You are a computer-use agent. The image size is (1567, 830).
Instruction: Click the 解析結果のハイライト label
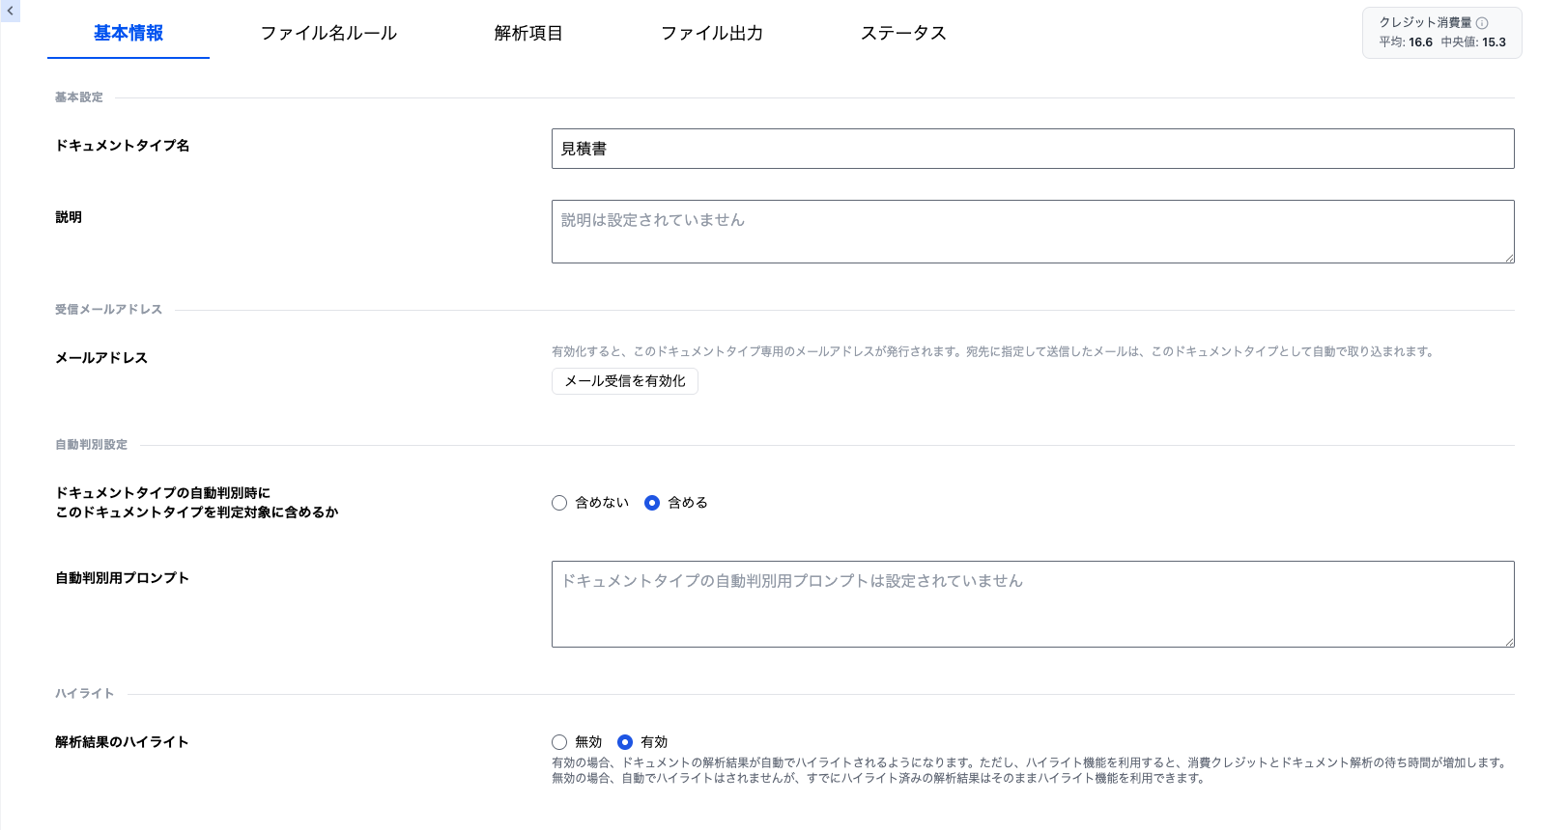[122, 742]
